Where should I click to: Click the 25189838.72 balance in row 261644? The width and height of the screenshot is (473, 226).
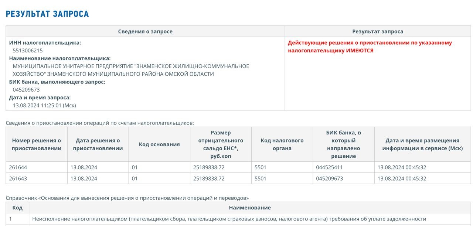(x=209, y=167)
